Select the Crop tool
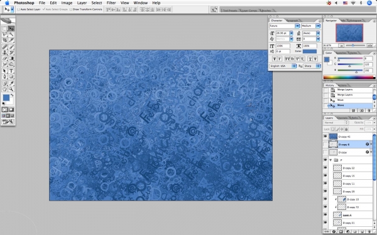This screenshot has width=377, height=235. [4, 40]
